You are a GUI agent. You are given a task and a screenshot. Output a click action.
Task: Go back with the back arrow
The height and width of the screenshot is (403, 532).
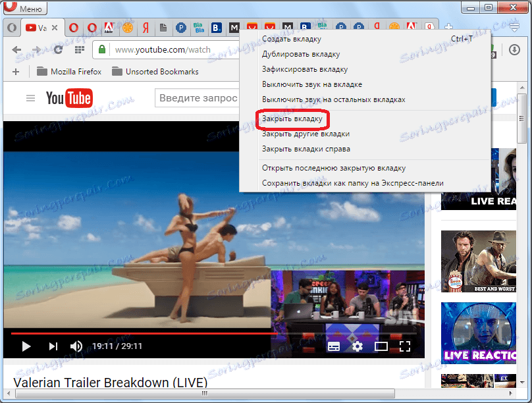(16, 50)
